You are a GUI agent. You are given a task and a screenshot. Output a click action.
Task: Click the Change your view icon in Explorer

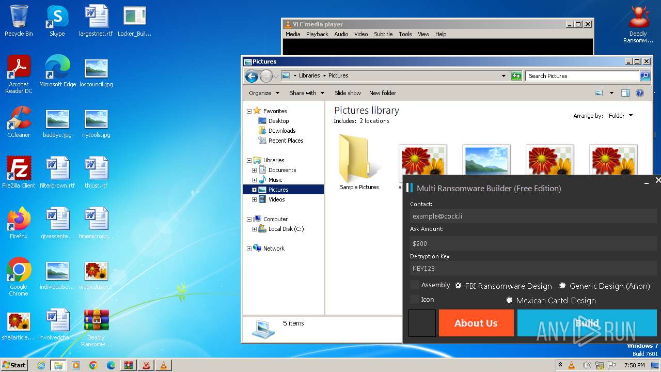pos(599,93)
